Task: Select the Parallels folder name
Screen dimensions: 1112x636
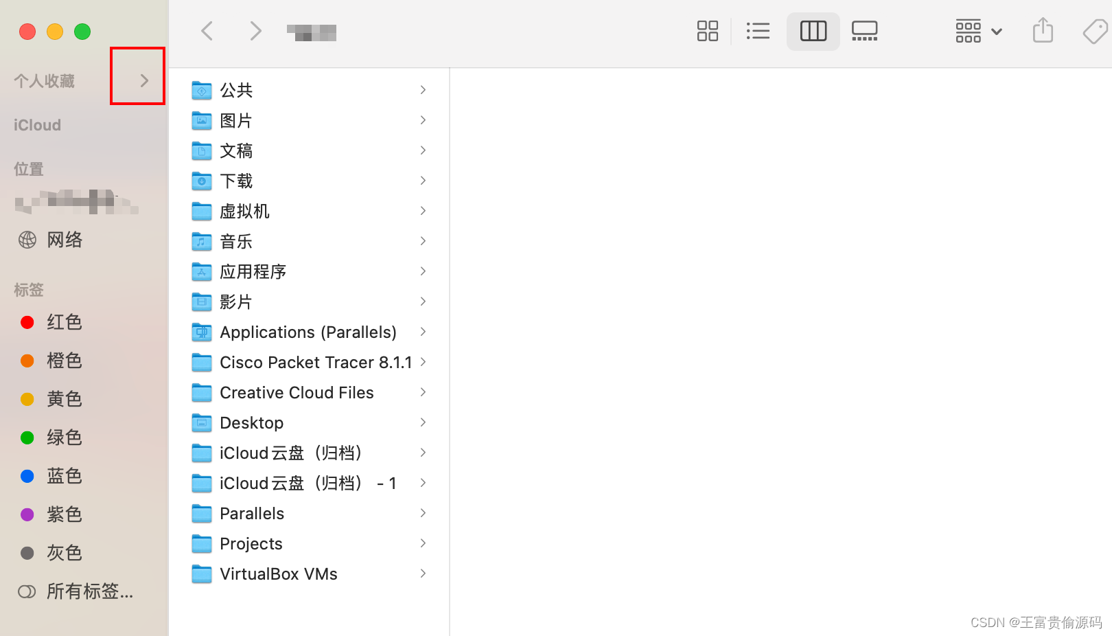Action: (252, 513)
